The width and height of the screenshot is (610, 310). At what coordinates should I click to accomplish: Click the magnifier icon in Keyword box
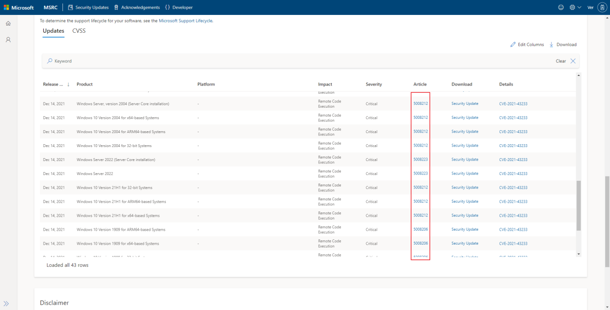point(50,61)
